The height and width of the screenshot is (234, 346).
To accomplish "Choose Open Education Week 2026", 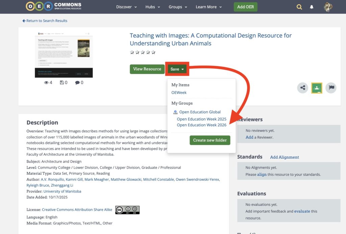I will click(x=201, y=125).
